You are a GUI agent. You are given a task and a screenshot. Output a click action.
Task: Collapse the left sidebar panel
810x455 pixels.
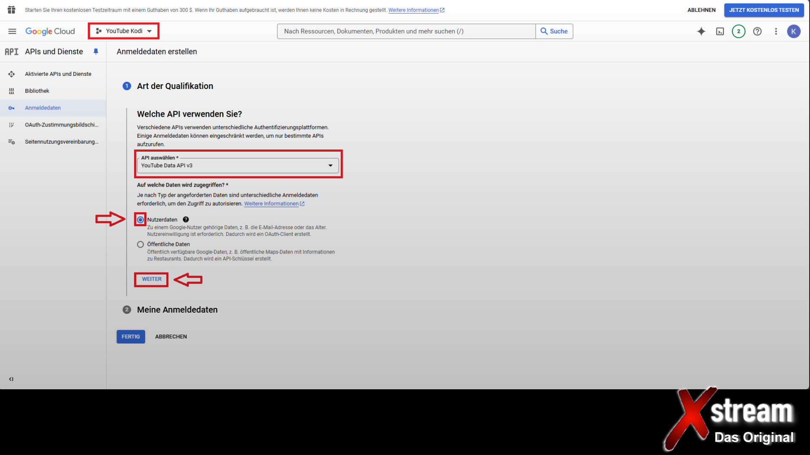tap(11, 379)
